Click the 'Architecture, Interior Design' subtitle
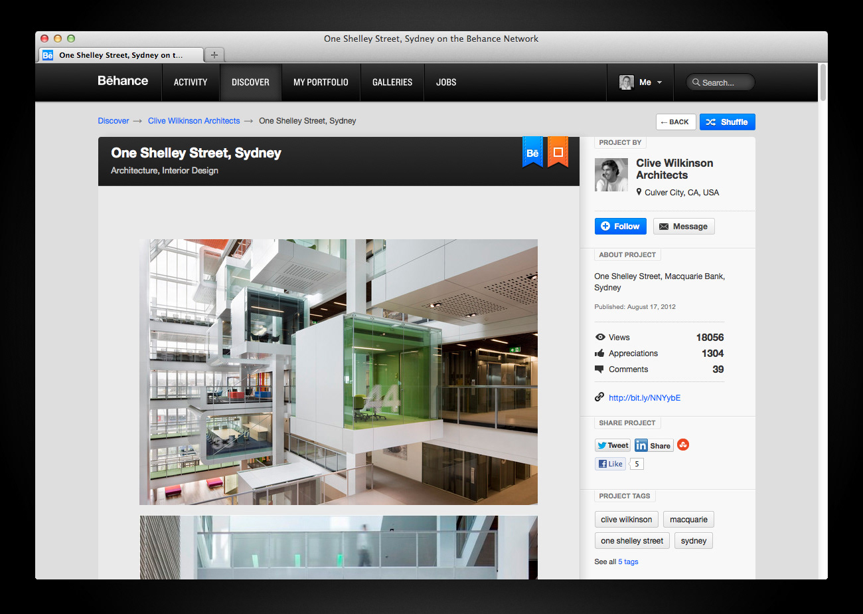Image resolution: width=863 pixels, height=614 pixels. click(x=165, y=170)
